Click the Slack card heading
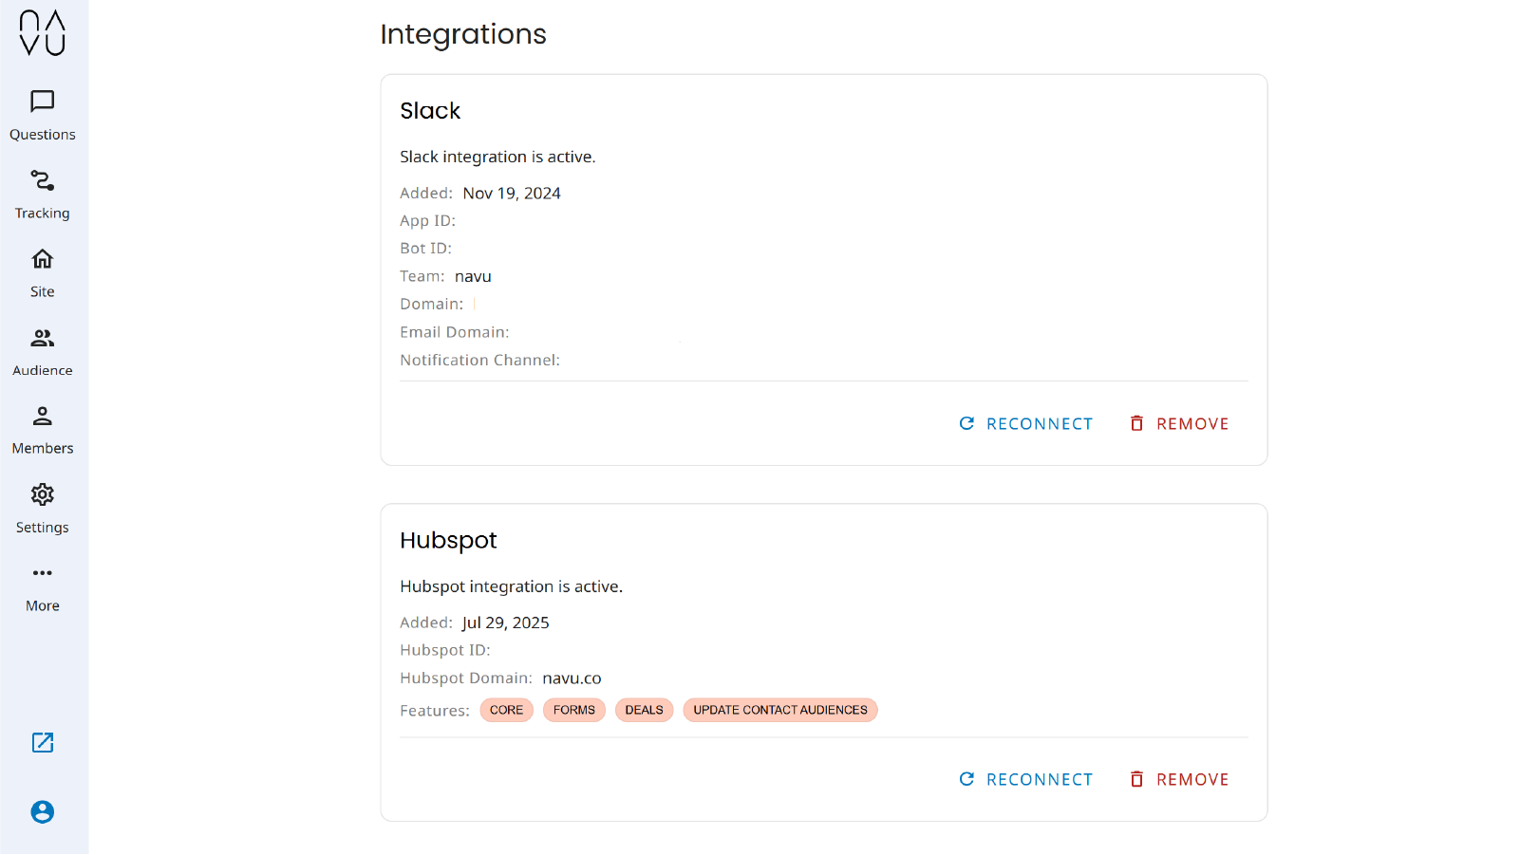The width and height of the screenshot is (1520, 855). [430, 111]
